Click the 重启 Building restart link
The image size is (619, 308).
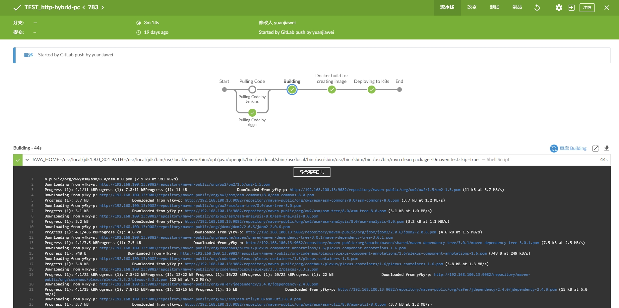(573, 148)
